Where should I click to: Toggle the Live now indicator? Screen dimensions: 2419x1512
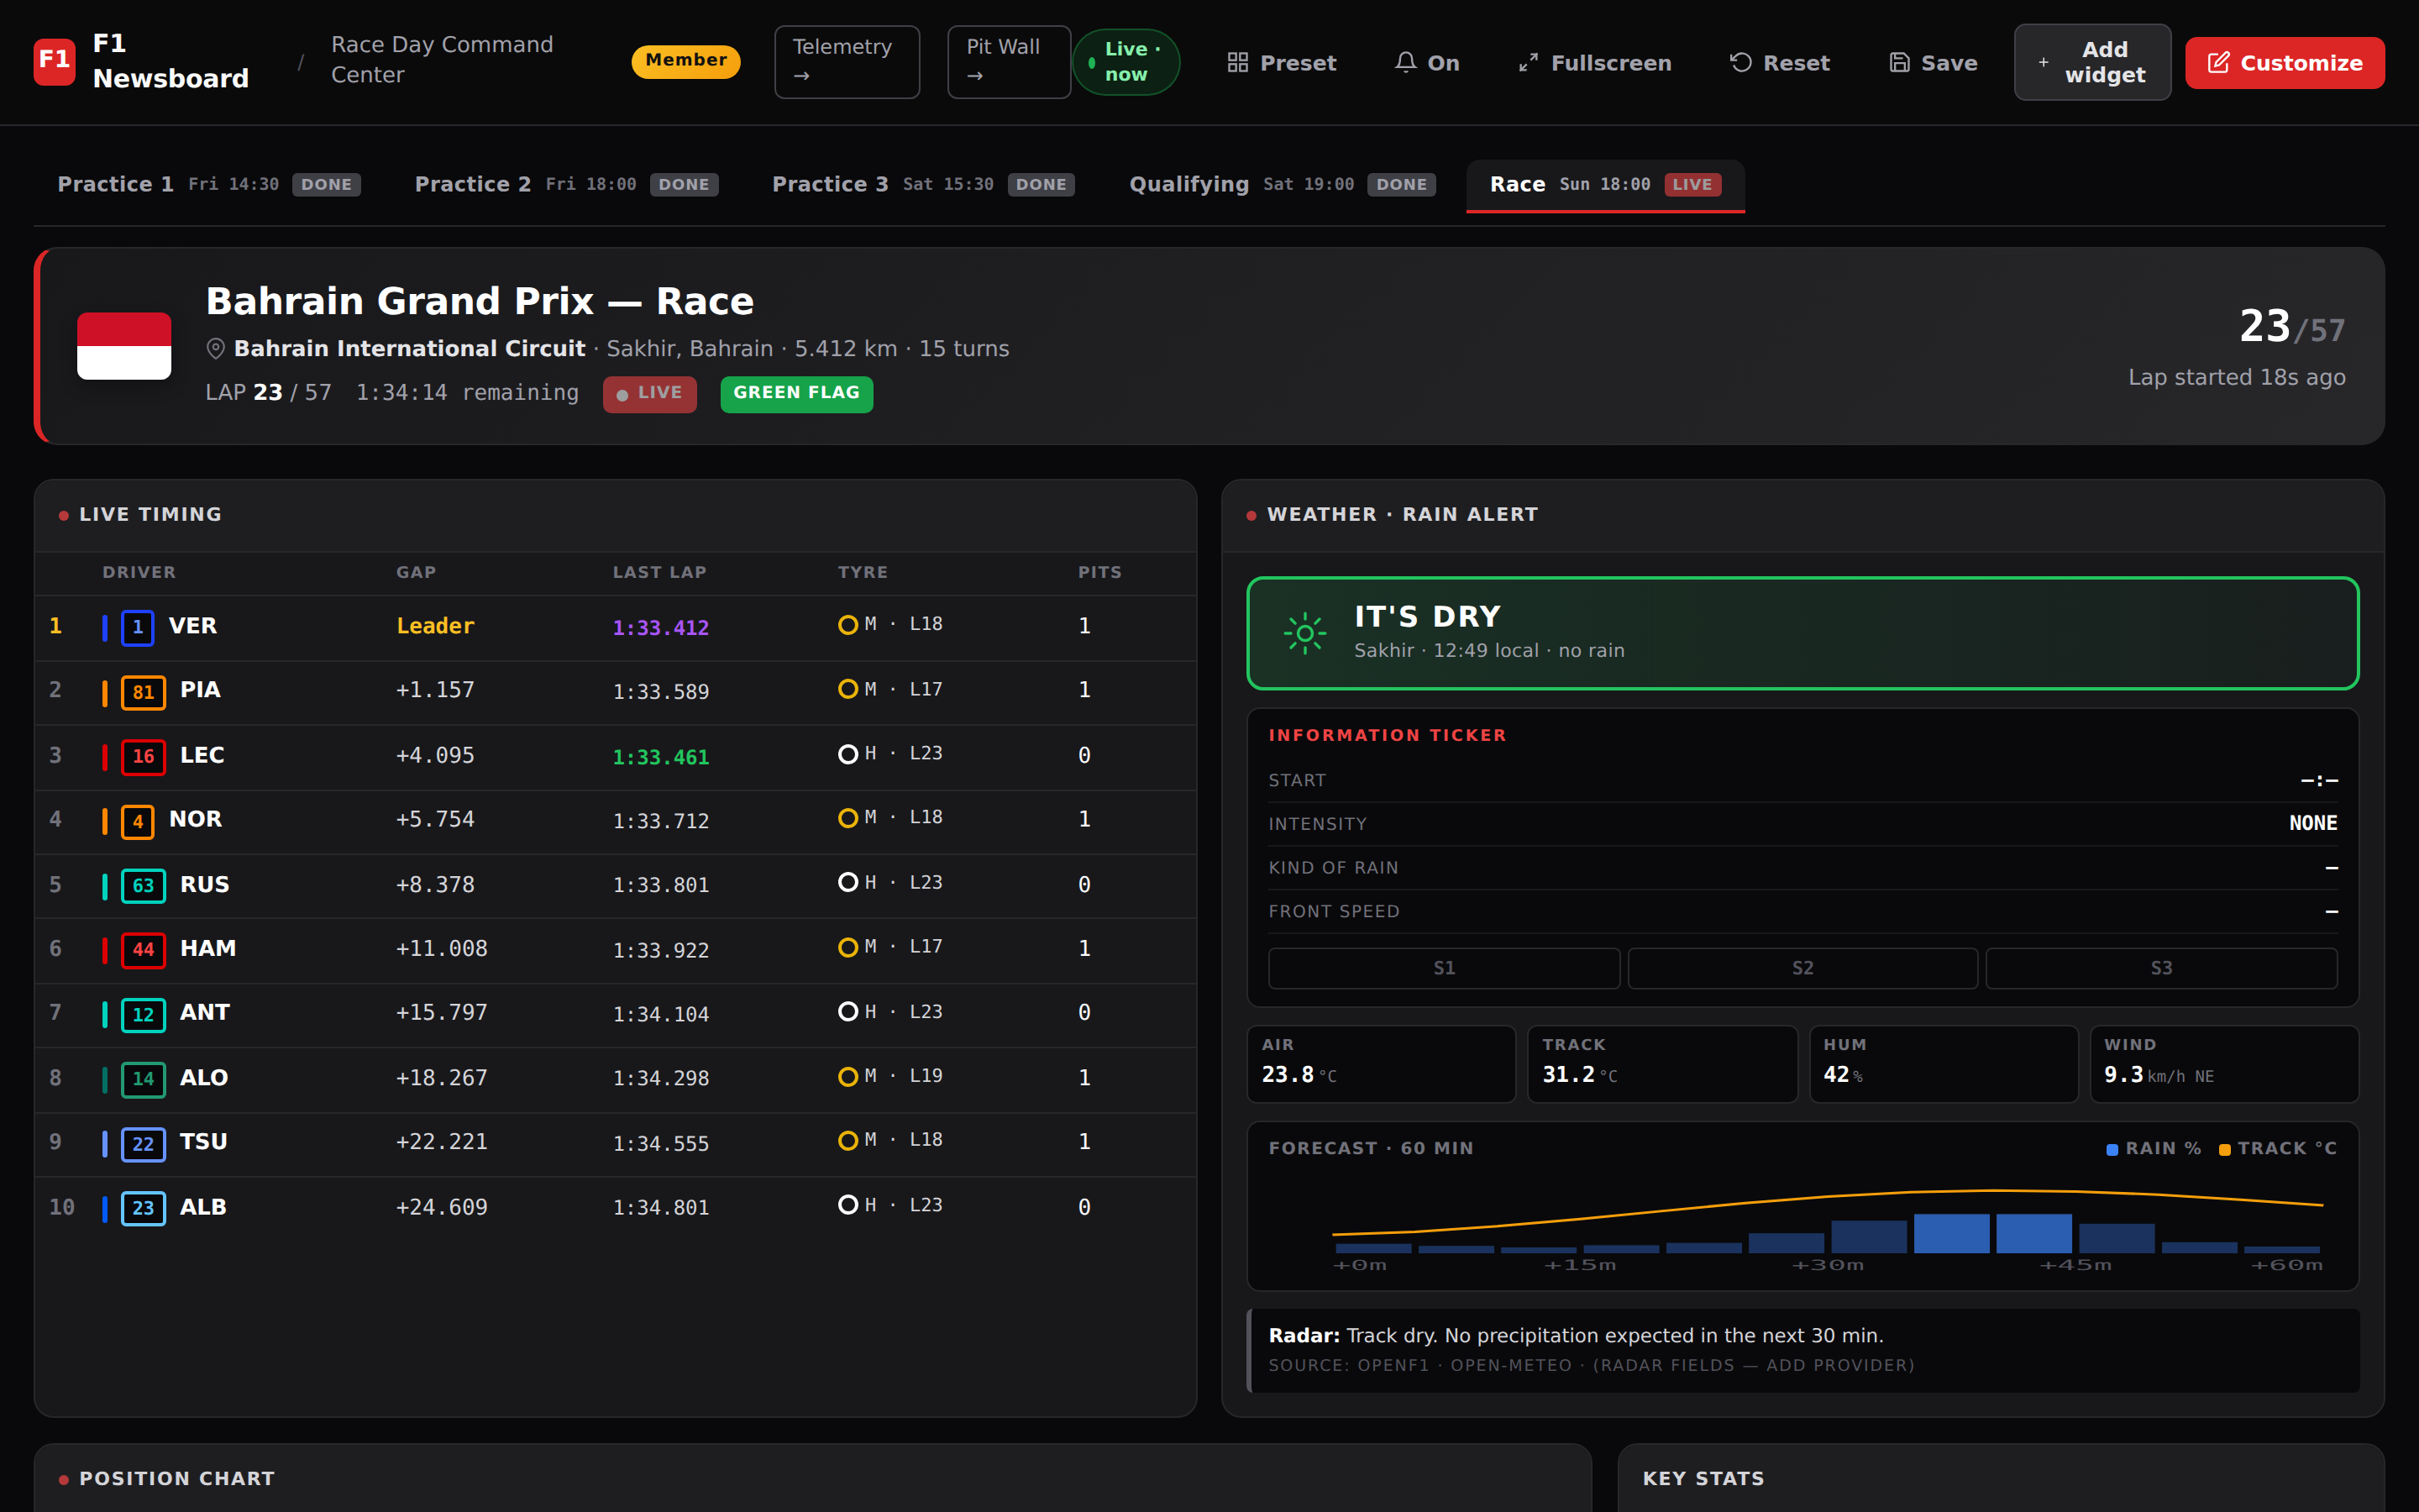point(1126,62)
